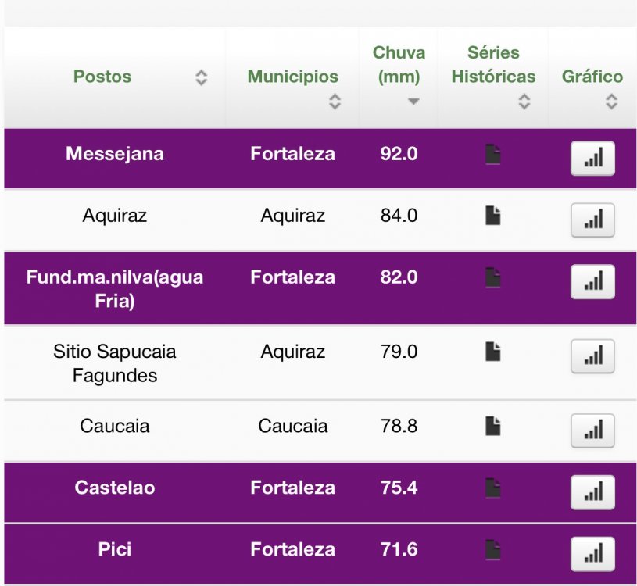Open historical series file for Pici
This screenshot has height=586, width=637.
coord(492,549)
